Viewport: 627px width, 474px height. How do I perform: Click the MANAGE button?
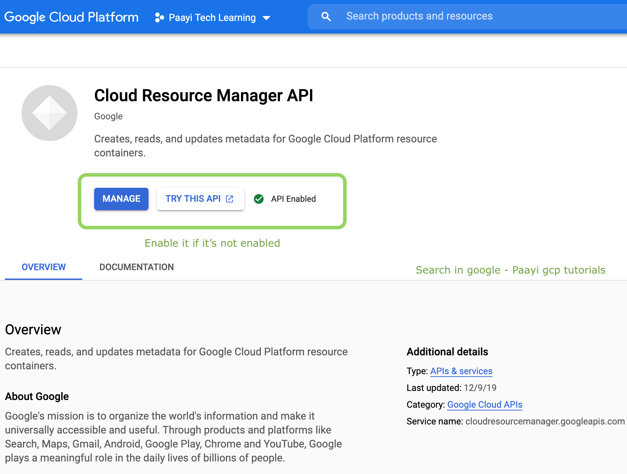121,199
